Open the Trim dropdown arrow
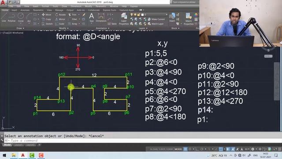The image size is (282, 159). click(78, 15)
